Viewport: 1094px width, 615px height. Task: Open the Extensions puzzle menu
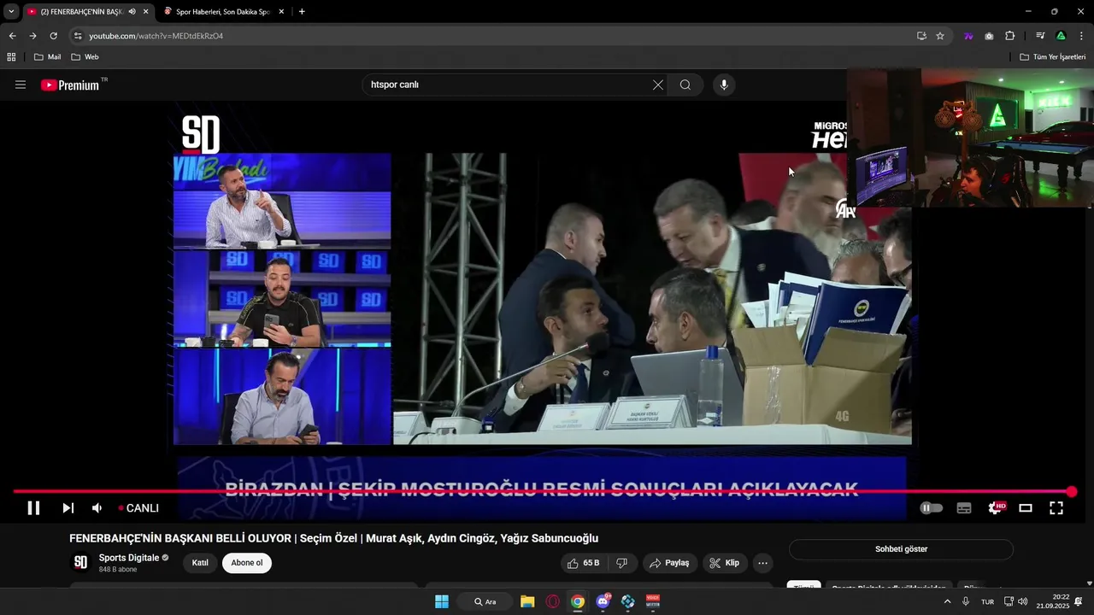(x=1010, y=36)
